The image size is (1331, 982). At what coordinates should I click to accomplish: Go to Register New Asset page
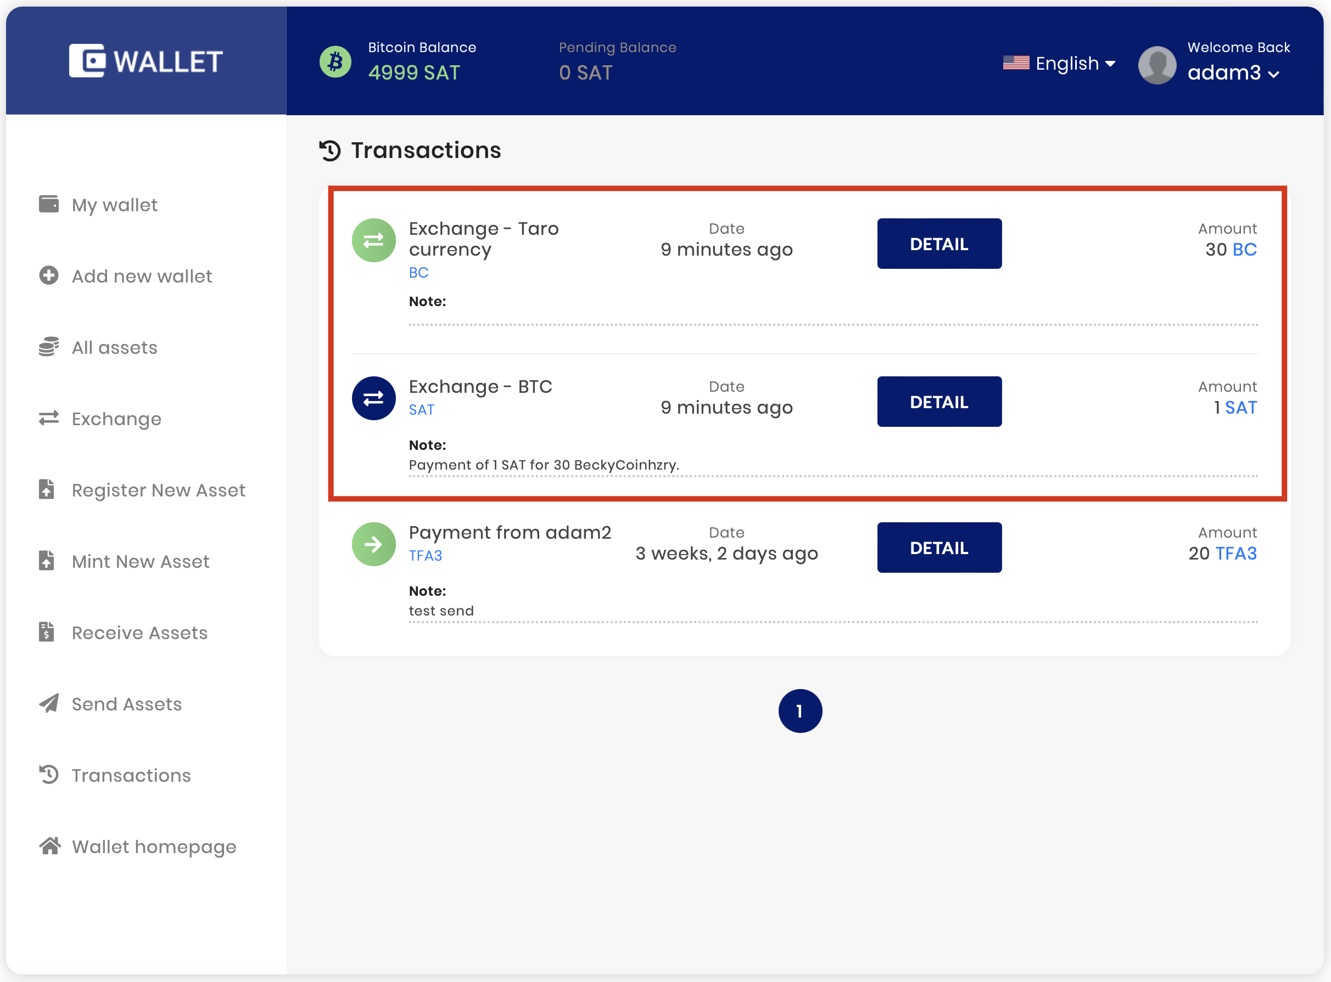[x=158, y=490]
